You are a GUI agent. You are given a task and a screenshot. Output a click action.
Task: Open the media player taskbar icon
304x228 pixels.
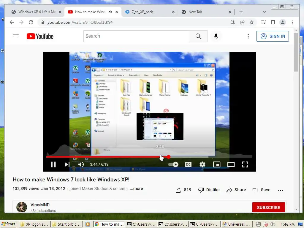tap(88, 224)
